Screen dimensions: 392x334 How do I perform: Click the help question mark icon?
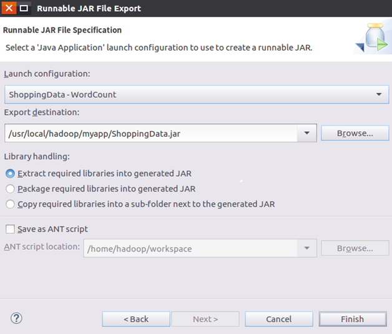pyautogui.click(x=17, y=318)
